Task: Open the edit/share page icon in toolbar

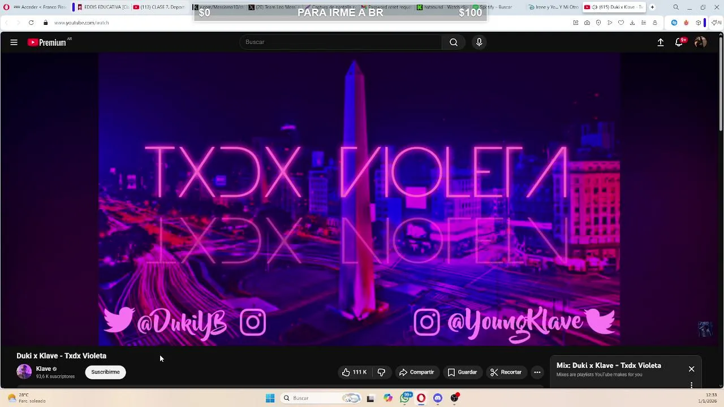Action: (576, 23)
